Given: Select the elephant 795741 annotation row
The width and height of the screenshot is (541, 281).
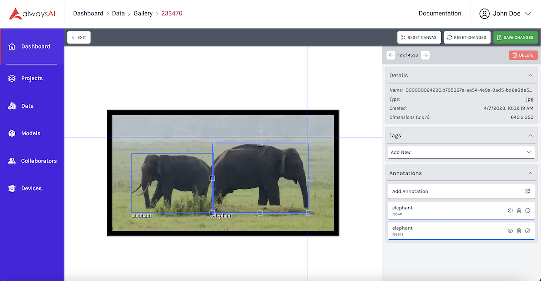Looking at the screenshot, I should pyautogui.click(x=461, y=211).
